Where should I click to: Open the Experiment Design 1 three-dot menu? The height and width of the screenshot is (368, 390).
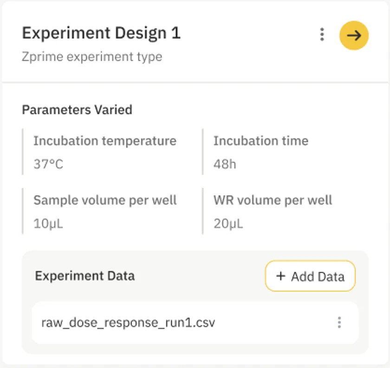click(x=322, y=34)
